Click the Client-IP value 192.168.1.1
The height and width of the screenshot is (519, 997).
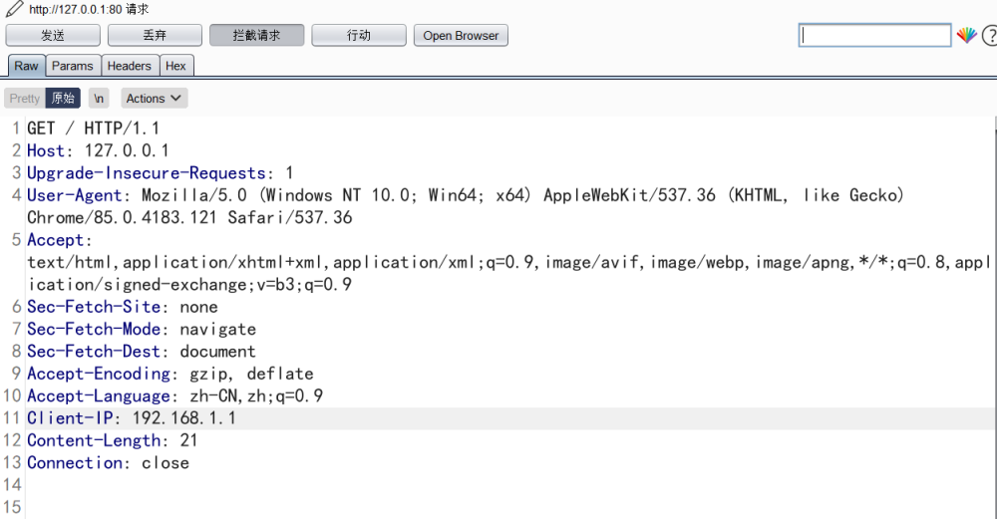pos(183,418)
